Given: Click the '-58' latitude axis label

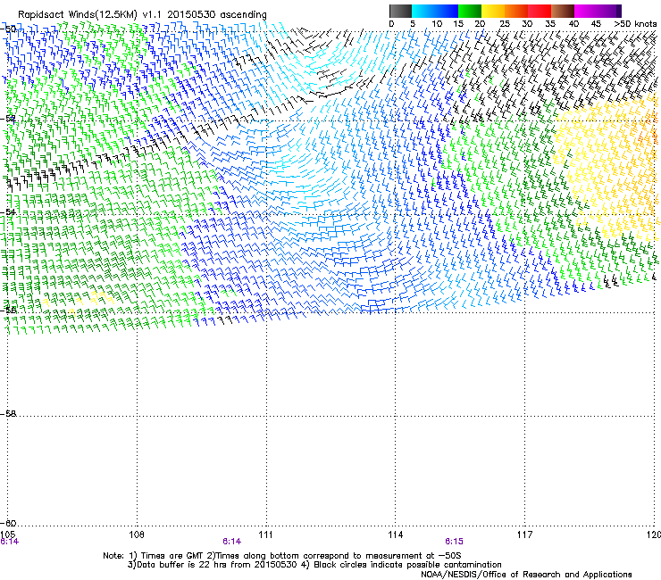Looking at the screenshot, I should [x=9, y=414].
